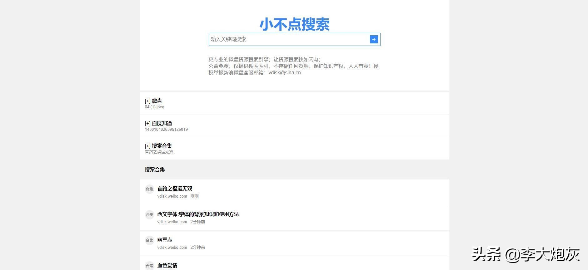
Task: Click the vdisk@sina.cn email address
Action: point(284,73)
